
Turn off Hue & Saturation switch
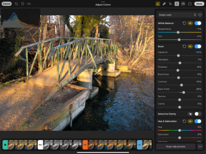[198, 121]
